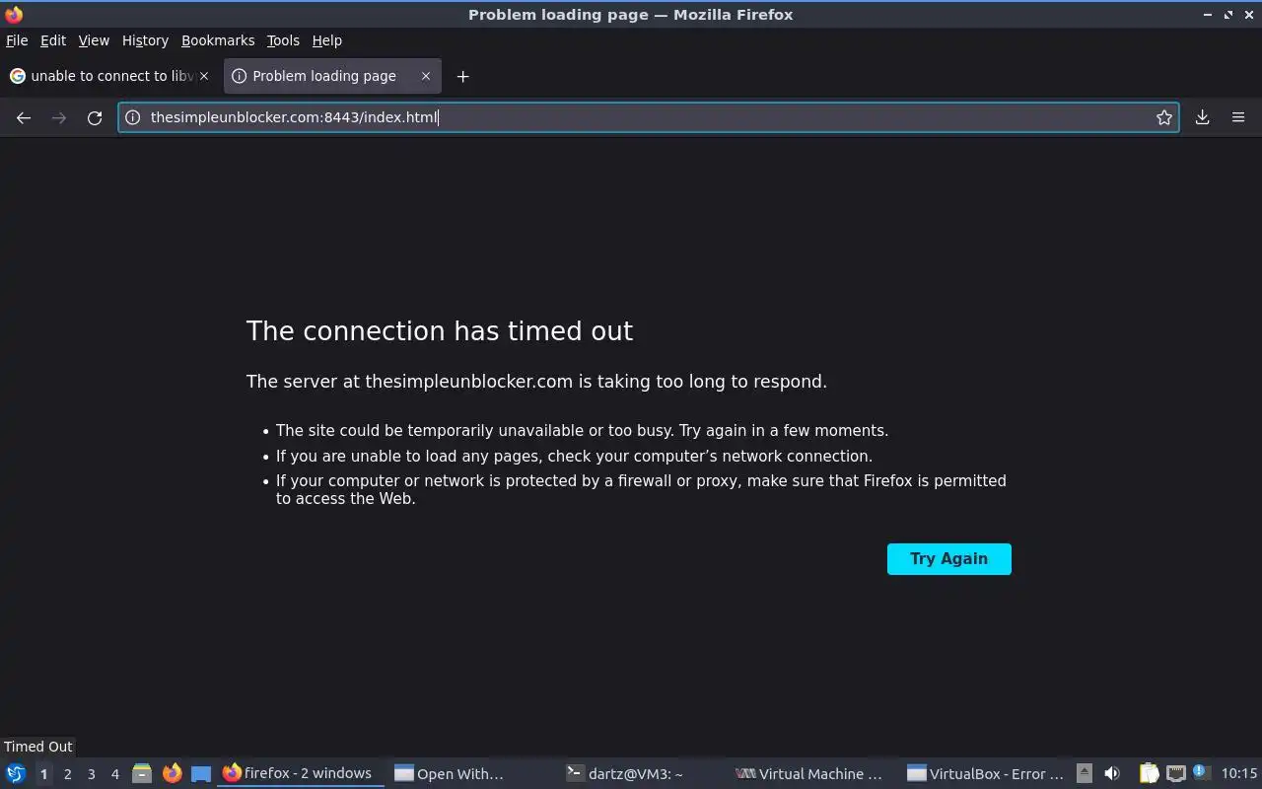1262x789 pixels.
Task: Open the volume control in the system tray
Action: 1112,773
